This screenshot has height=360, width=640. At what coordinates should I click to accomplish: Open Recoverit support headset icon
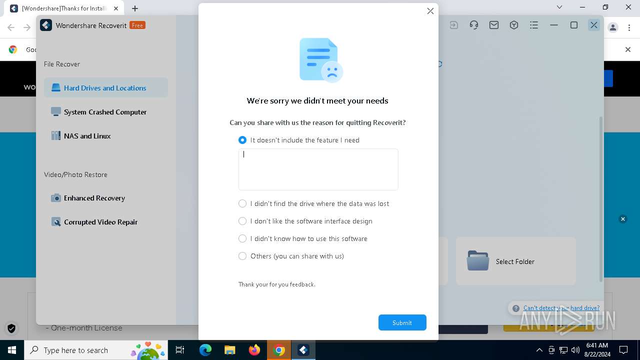tap(474, 25)
